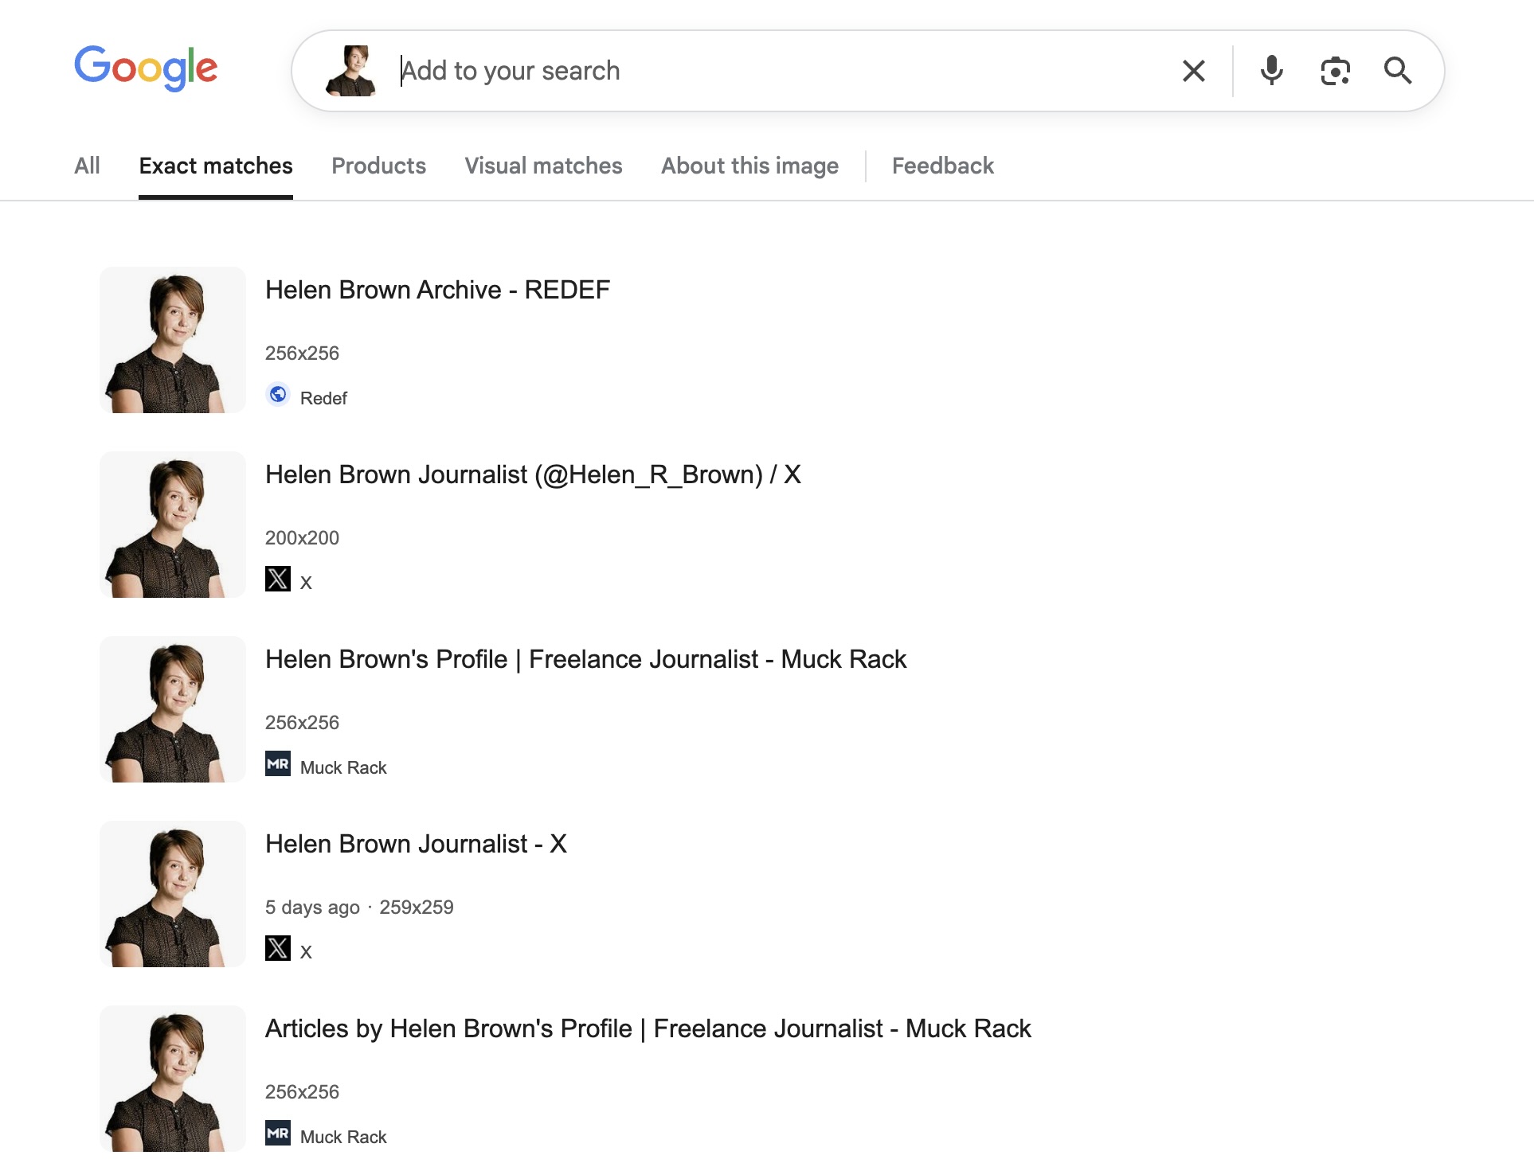The height and width of the screenshot is (1167, 1534).
Task: Click the Redef globe favicon
Action: tap(278, 394)
